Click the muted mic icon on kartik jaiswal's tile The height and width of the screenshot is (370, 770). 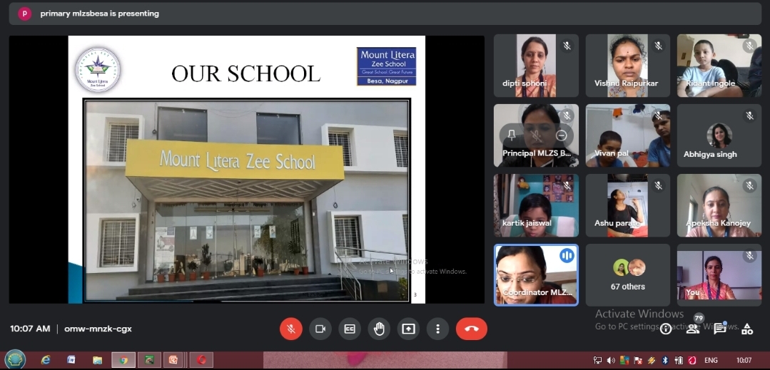[x=567, y=185]
